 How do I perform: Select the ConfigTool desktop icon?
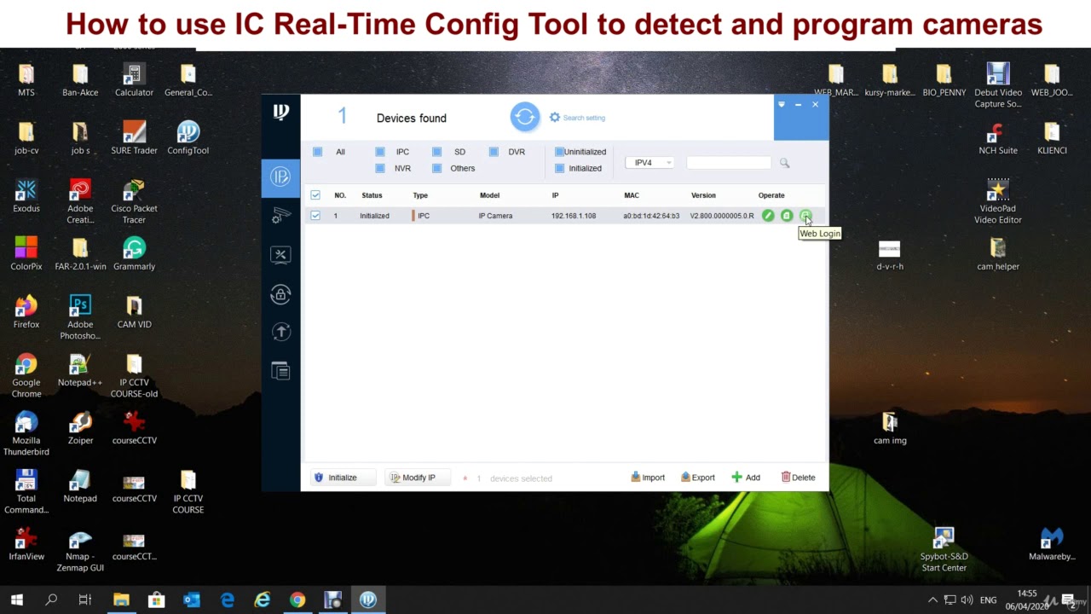pyautogui.click(x=188, y=137)
